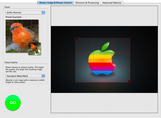
Task: Click the top-left crop handle square
Action: click(x=77, y=39)
